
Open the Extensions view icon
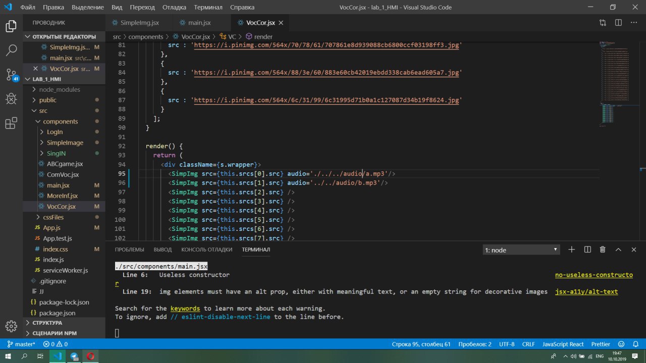(x=11, y=123)
